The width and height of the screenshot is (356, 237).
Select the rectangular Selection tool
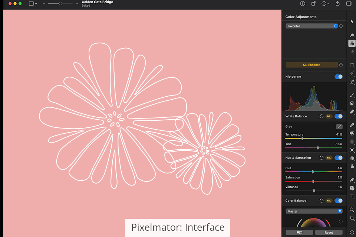[x=352, y=65]
